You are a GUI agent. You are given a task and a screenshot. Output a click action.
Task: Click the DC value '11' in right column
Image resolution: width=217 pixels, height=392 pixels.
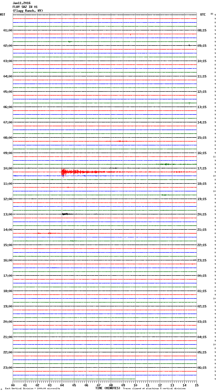pyautogui.click(x=214, y=157)
